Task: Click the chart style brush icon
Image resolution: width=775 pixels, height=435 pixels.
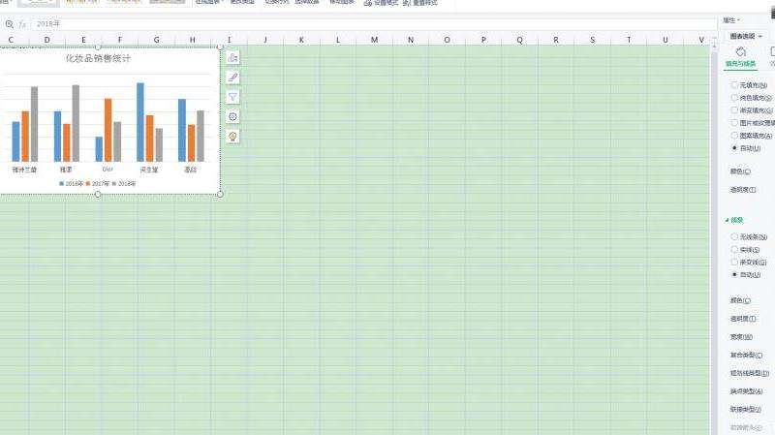Action: (x=232, y=78)
